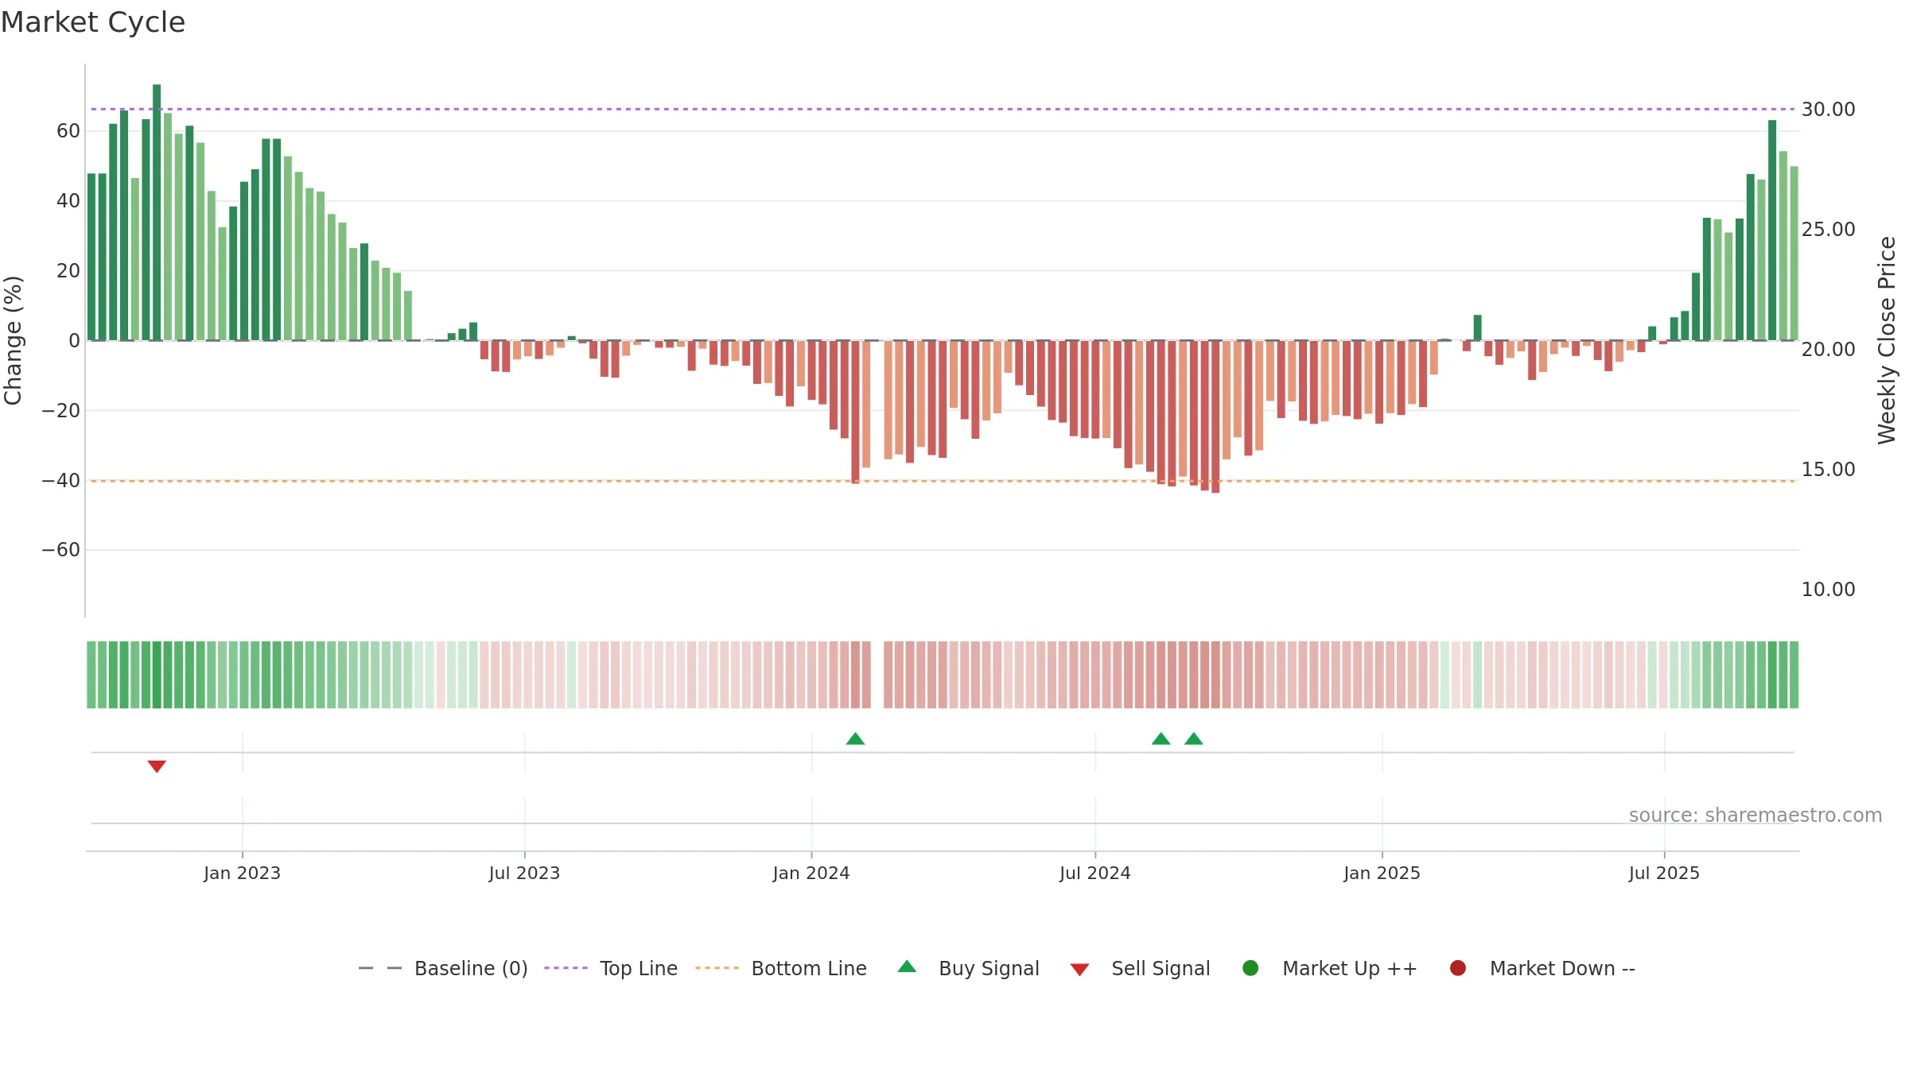Click the 30.00 price axis label
Screen dimensions: 1909x1073
(1828, 110)
